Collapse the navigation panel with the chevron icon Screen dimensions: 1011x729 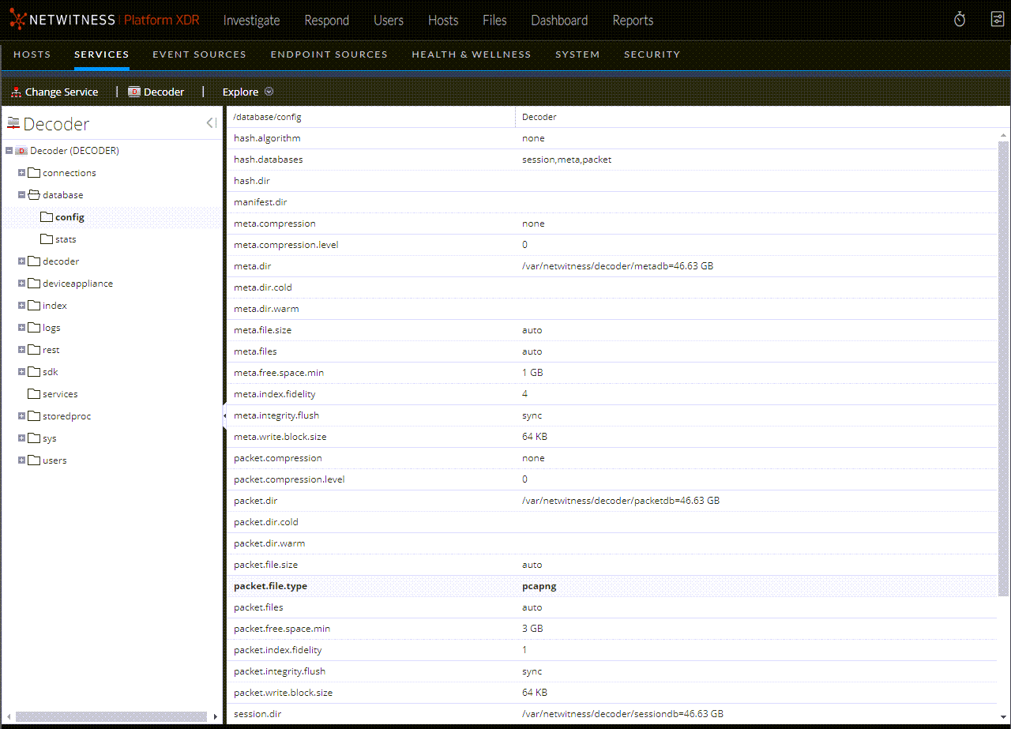click(210, 122)
